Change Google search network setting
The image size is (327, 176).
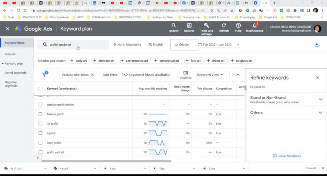click(184, 45)
